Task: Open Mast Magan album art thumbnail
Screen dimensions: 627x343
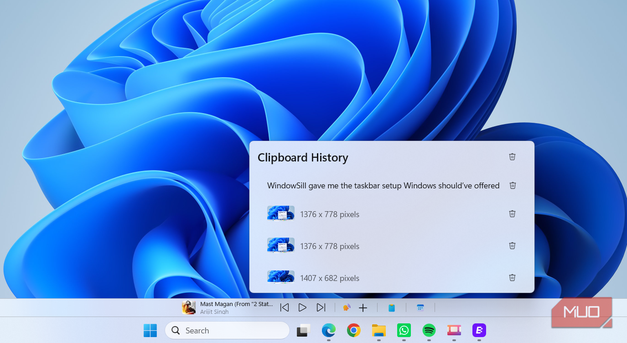Action: point(189,307)
